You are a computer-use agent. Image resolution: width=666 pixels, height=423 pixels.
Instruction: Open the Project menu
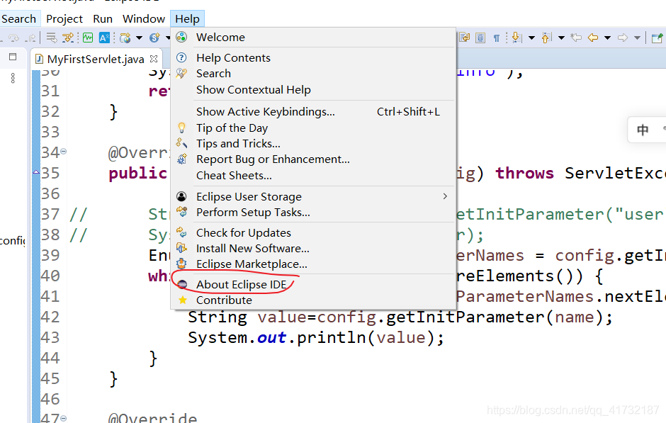64,19
